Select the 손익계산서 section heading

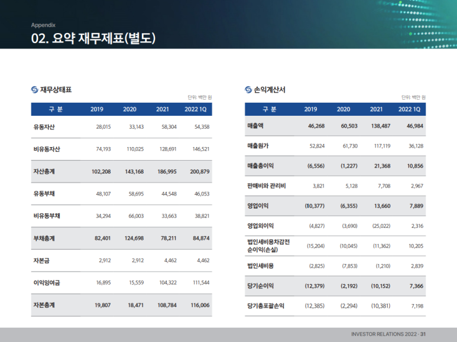[x=270, y=90]
